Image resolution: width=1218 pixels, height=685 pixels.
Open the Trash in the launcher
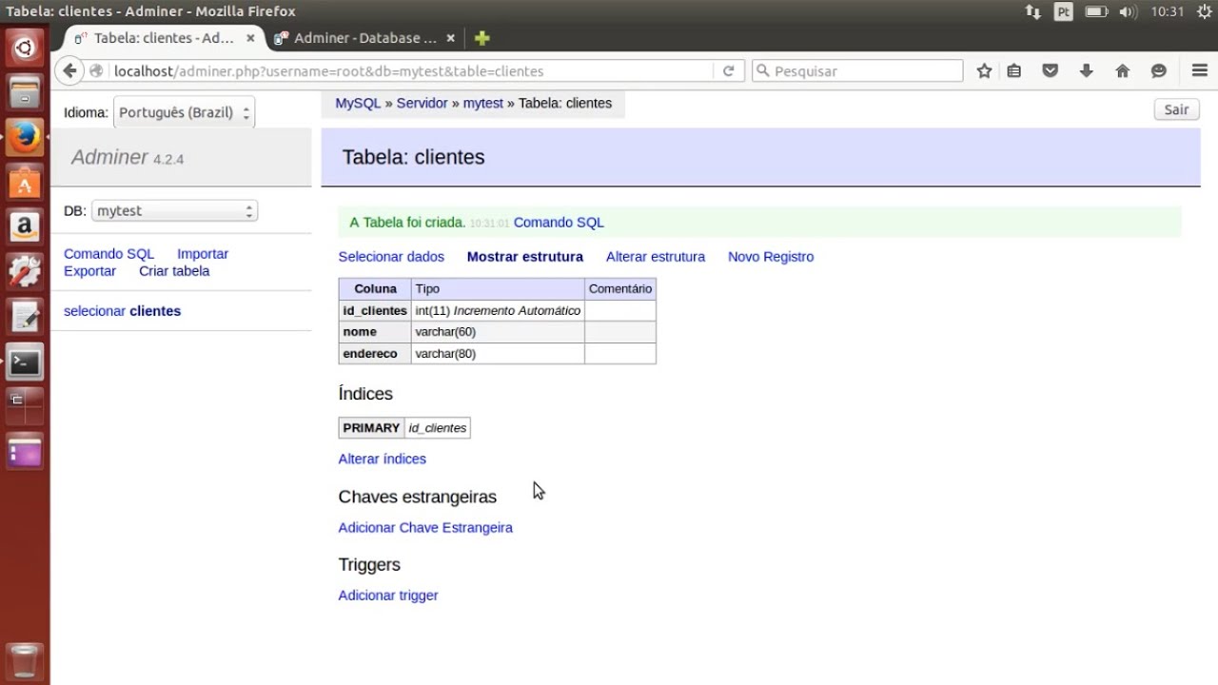tap(25, 660)
